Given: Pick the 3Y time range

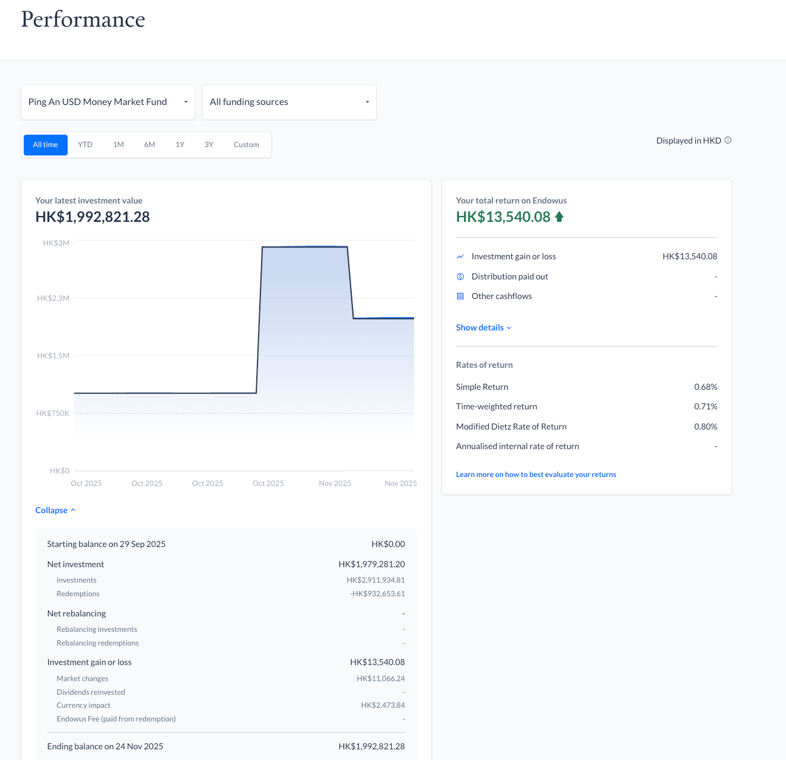Looking at the screenshot, I should pos(209,145).
